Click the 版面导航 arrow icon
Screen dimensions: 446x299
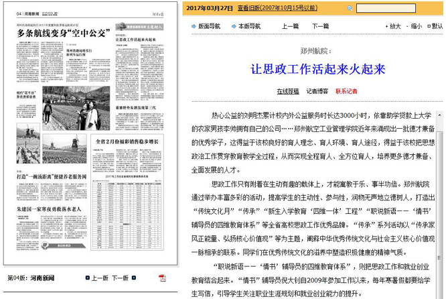194,26
